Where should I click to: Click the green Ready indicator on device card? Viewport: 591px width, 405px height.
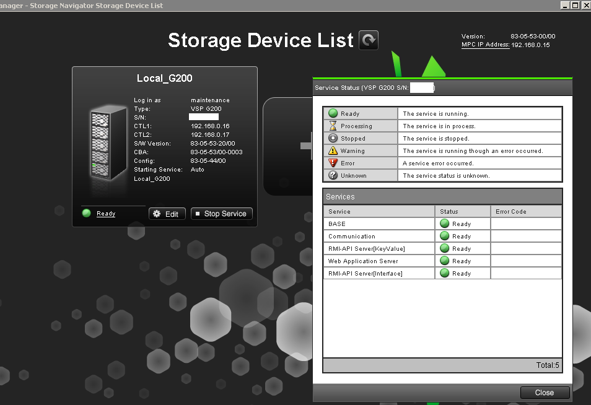click(x=86, y=213)
